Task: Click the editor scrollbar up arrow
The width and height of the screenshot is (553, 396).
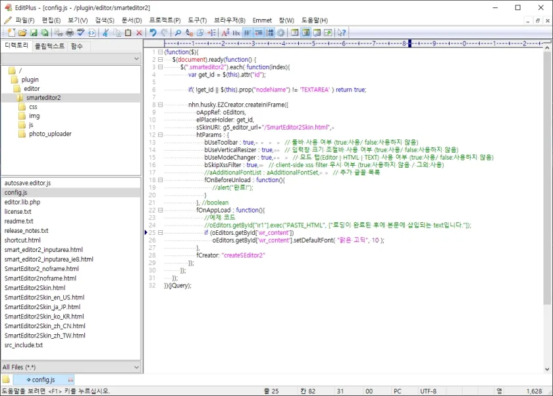Action: 547,47
